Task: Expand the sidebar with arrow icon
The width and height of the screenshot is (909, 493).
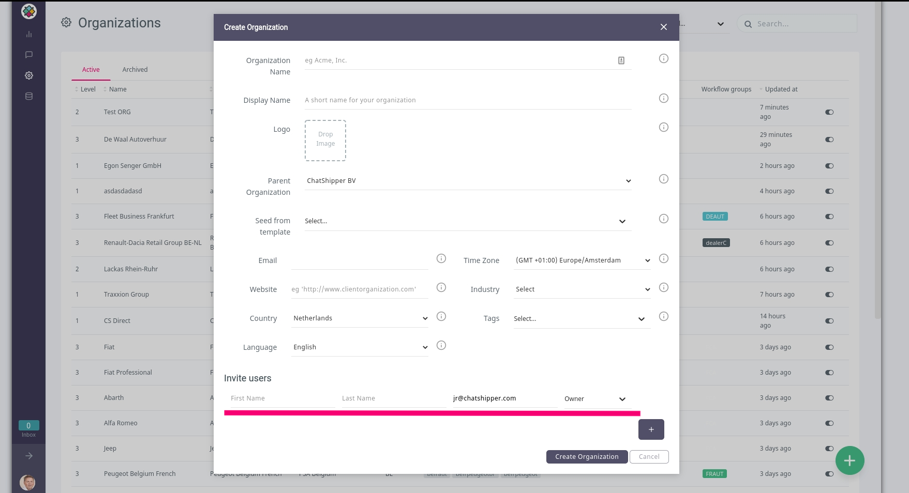Action: [x=29, y=456]
